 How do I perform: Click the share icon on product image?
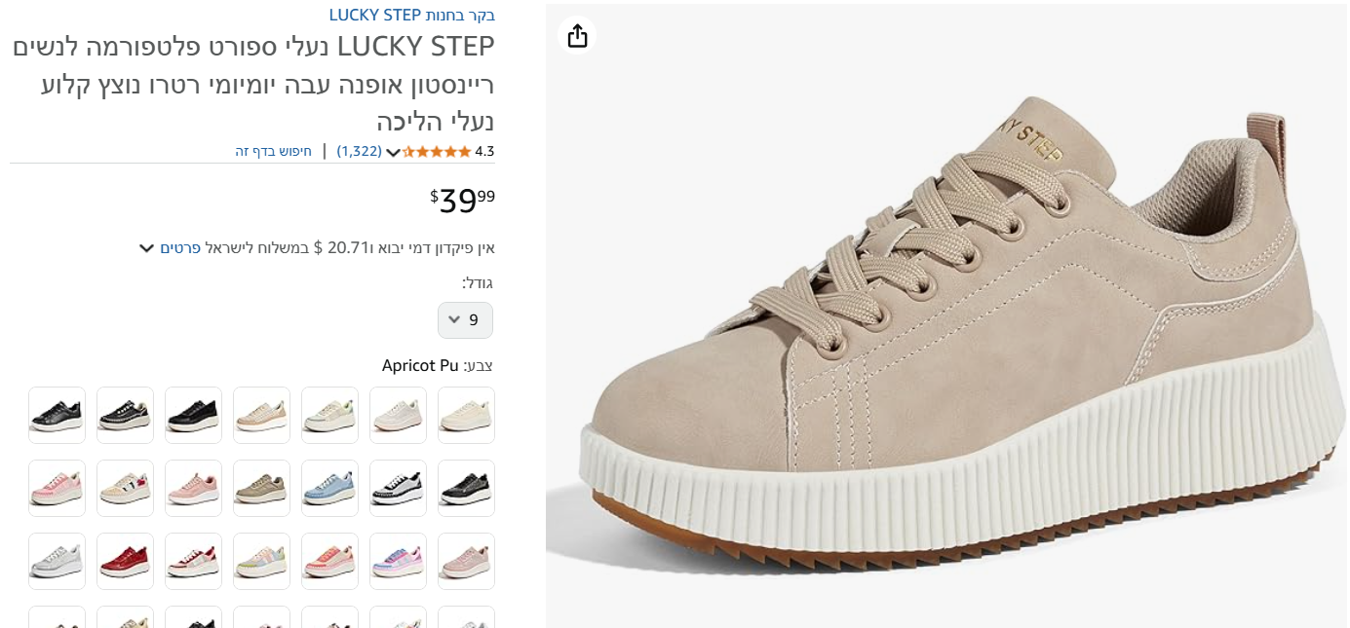577,36
